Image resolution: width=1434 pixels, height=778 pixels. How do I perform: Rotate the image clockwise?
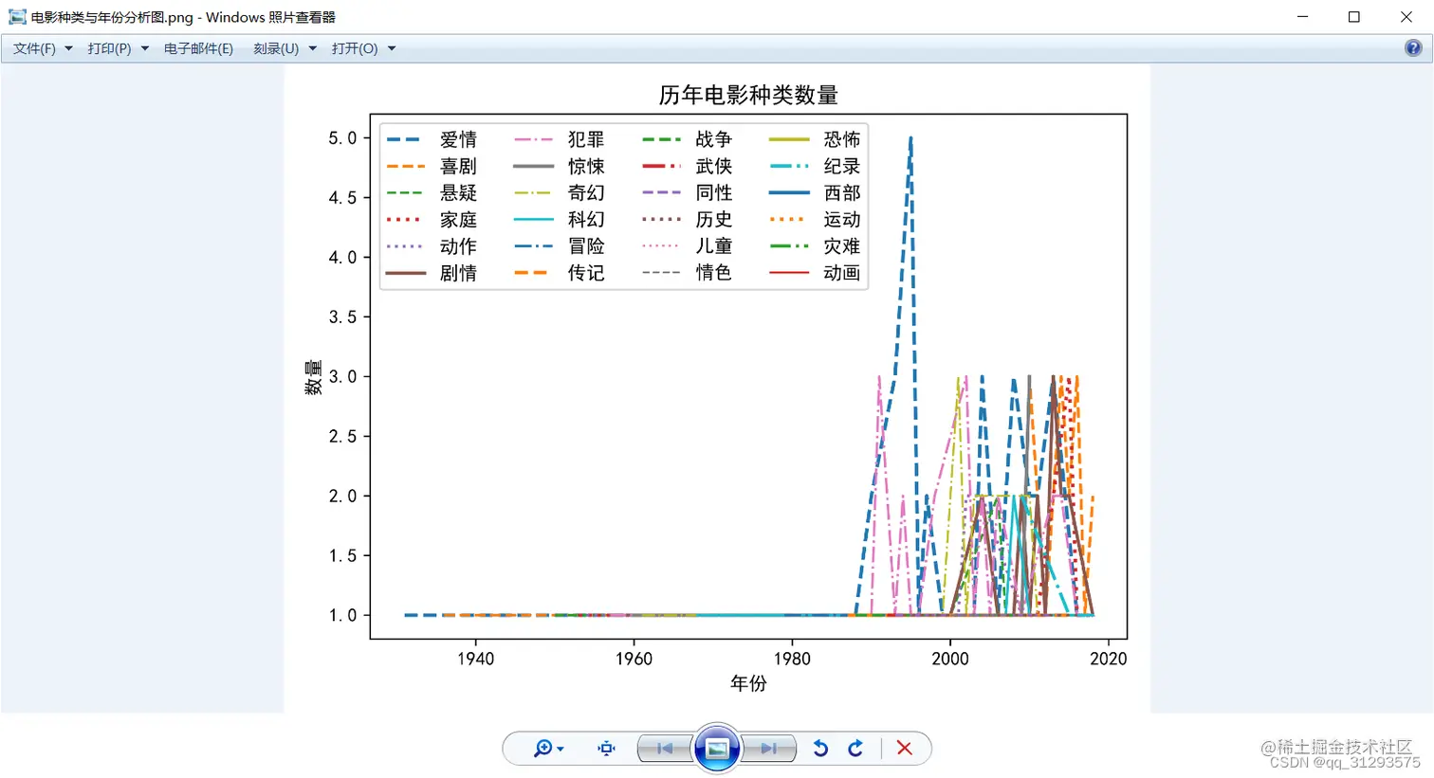coord(855,749)
